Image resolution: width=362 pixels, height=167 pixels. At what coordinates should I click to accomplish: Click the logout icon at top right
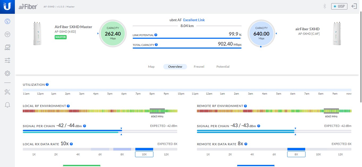point(354,6)
